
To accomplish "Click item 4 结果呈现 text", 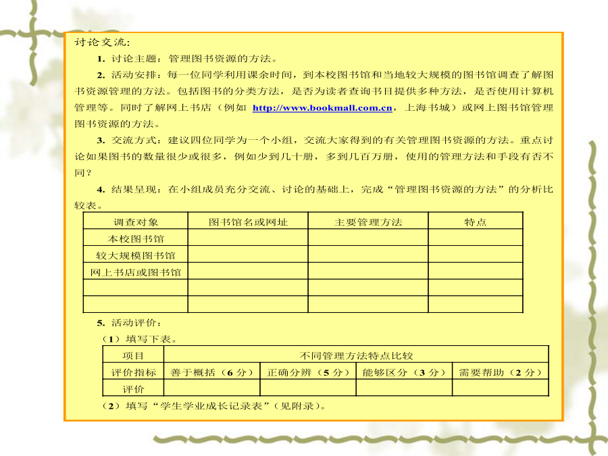I will (x=313, y=197).
